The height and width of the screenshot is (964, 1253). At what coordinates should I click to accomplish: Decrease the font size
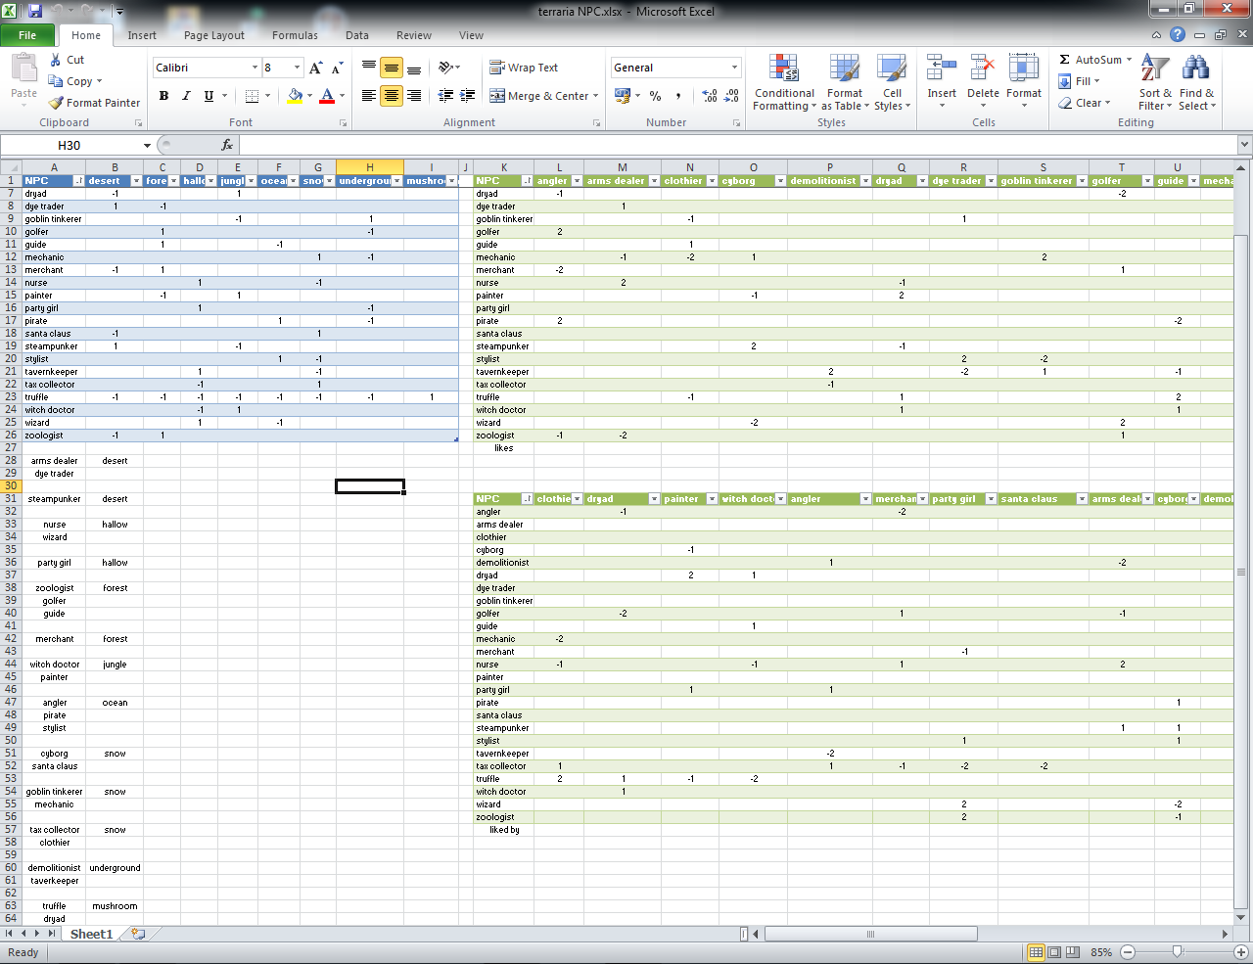click(337, 68)
